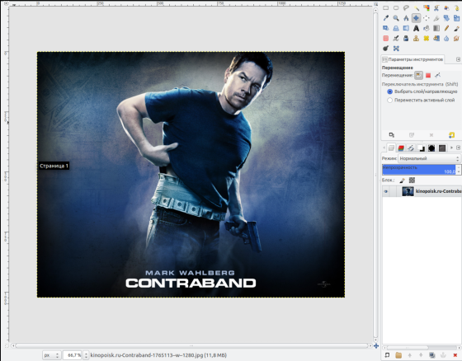Select 'Параметры инструментов' tab
Screen dimensions: 462x361
coord(412,59)
